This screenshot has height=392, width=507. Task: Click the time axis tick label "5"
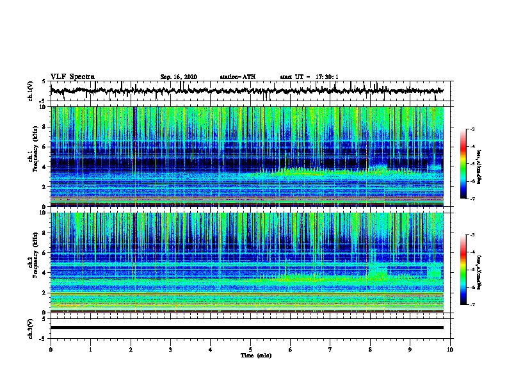[250, 350]
